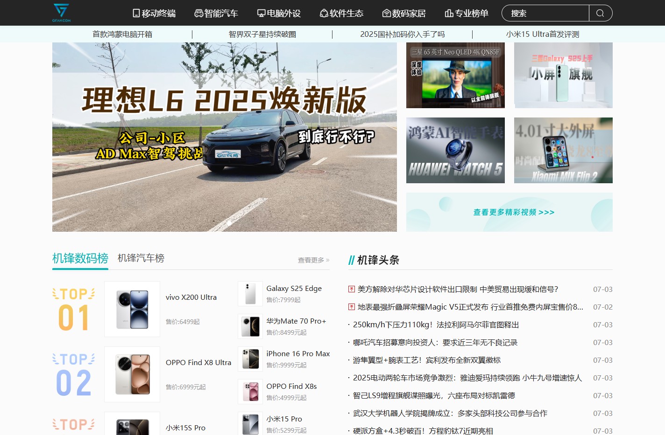Open Samsung Neo QLED 4K QN85F video thumbnail
Viewport: 665px width, 435px height.
point(455,75)
